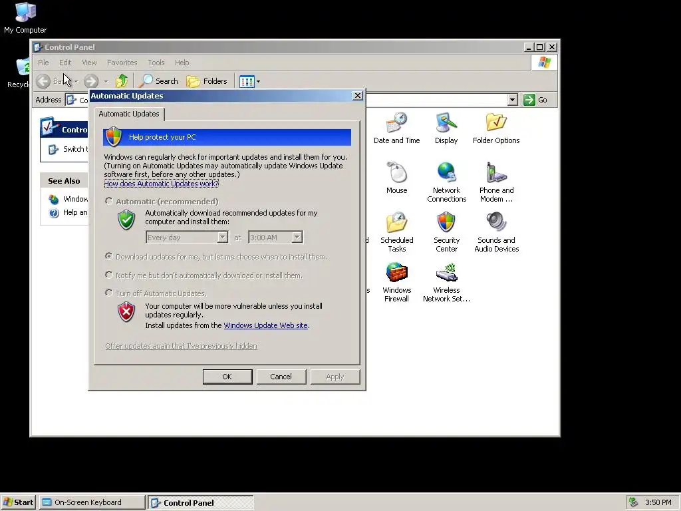Click the Switch to Category View icon
This screenshot has height=511, width=681.
53,149
